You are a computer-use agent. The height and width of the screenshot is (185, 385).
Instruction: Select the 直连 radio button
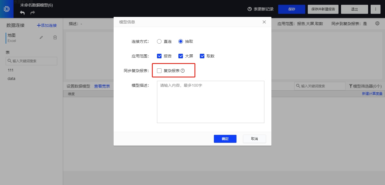click(159, 41)
